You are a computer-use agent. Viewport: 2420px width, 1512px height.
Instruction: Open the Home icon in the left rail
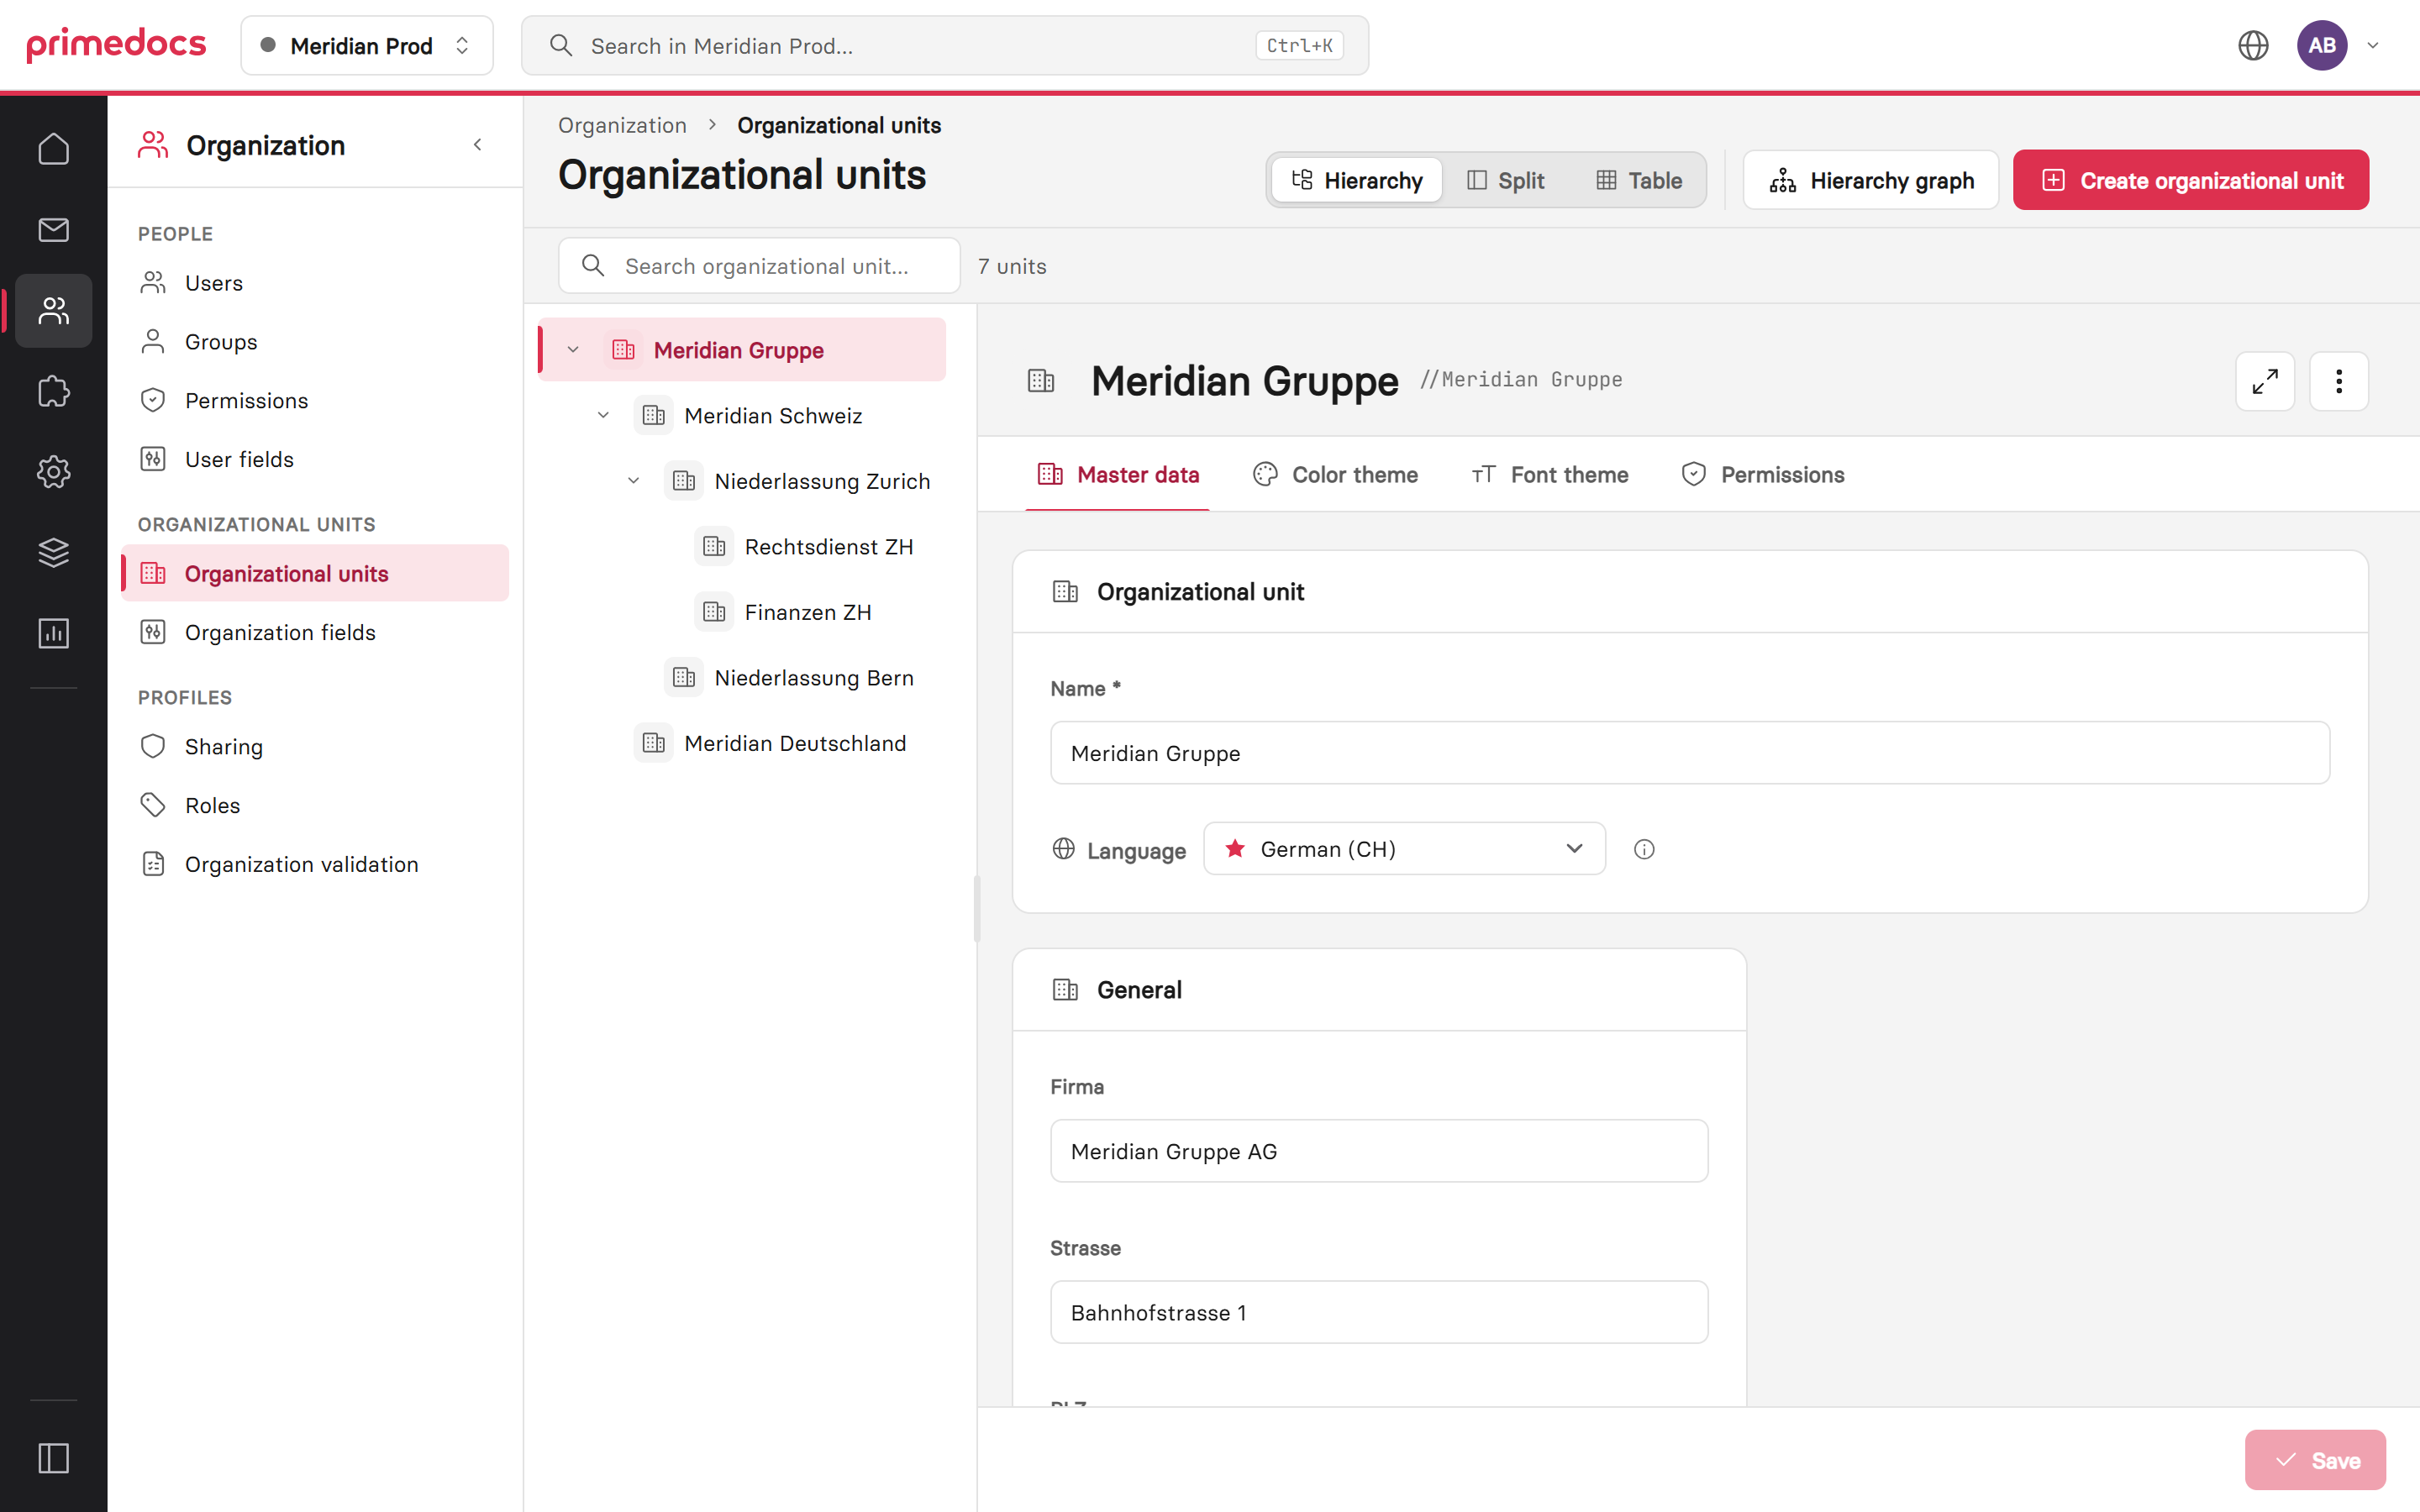53,149
